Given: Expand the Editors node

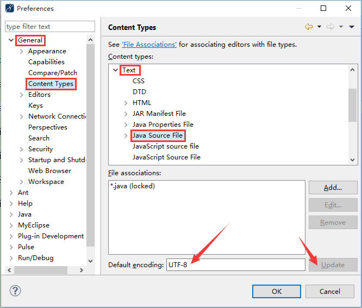Looking at the screenshot, I should pos(22,95).
